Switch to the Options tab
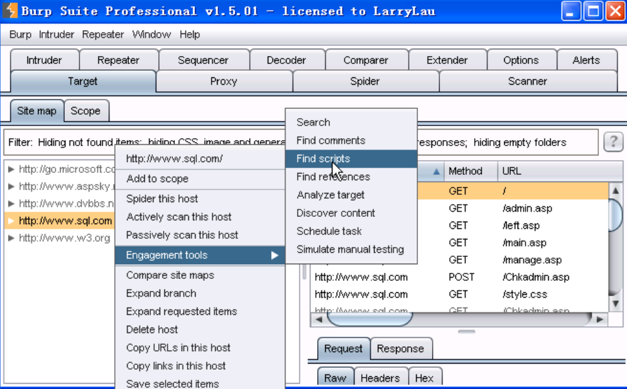 521,60
